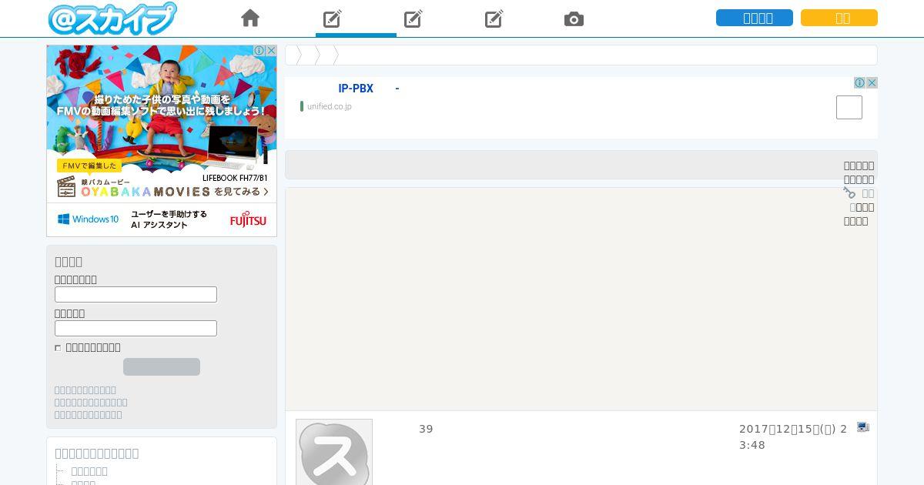
Task: Click the post number 39
Action: 426,429
